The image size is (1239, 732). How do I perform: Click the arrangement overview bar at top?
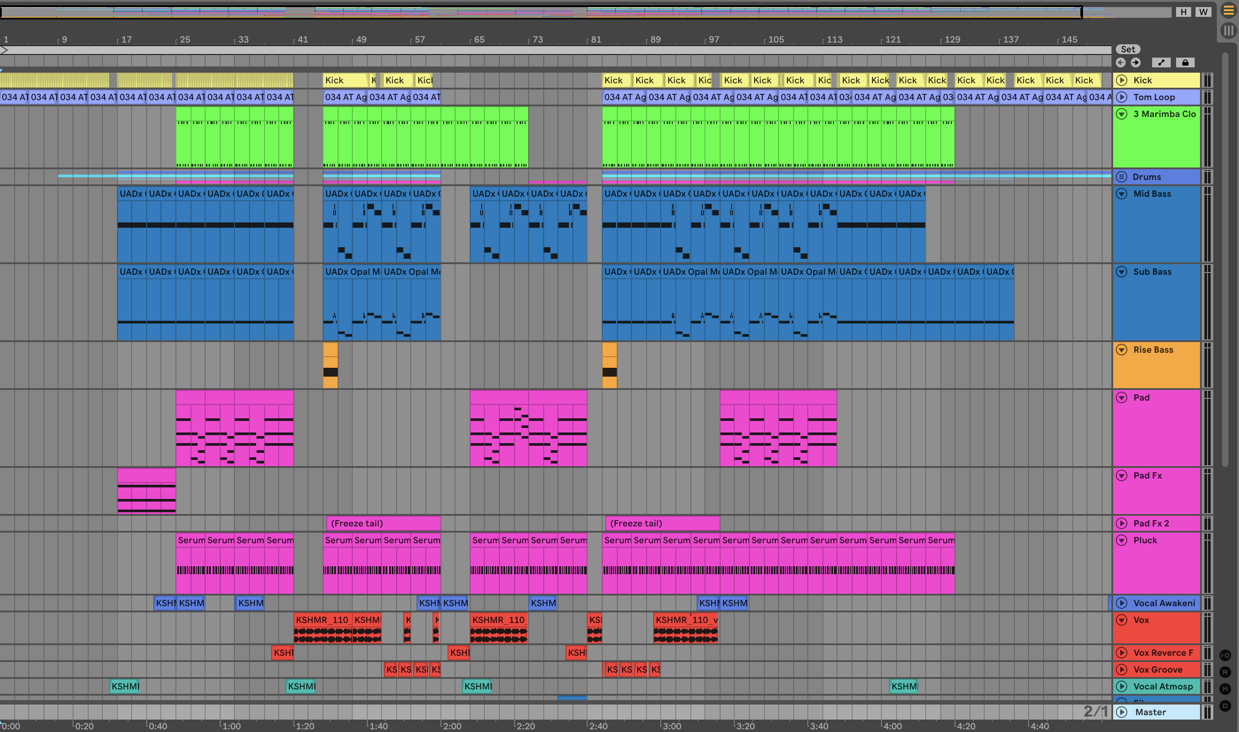[x=542, y=12]
